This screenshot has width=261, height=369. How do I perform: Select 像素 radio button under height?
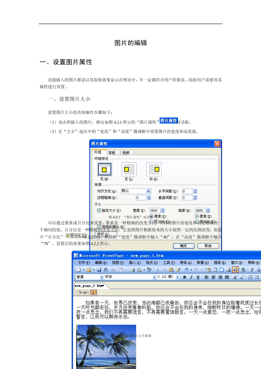tap(197, 216)
